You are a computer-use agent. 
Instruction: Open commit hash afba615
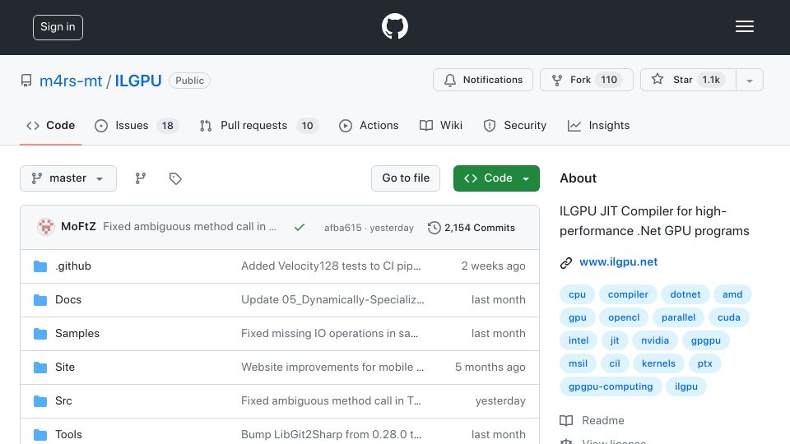(342, 228)
